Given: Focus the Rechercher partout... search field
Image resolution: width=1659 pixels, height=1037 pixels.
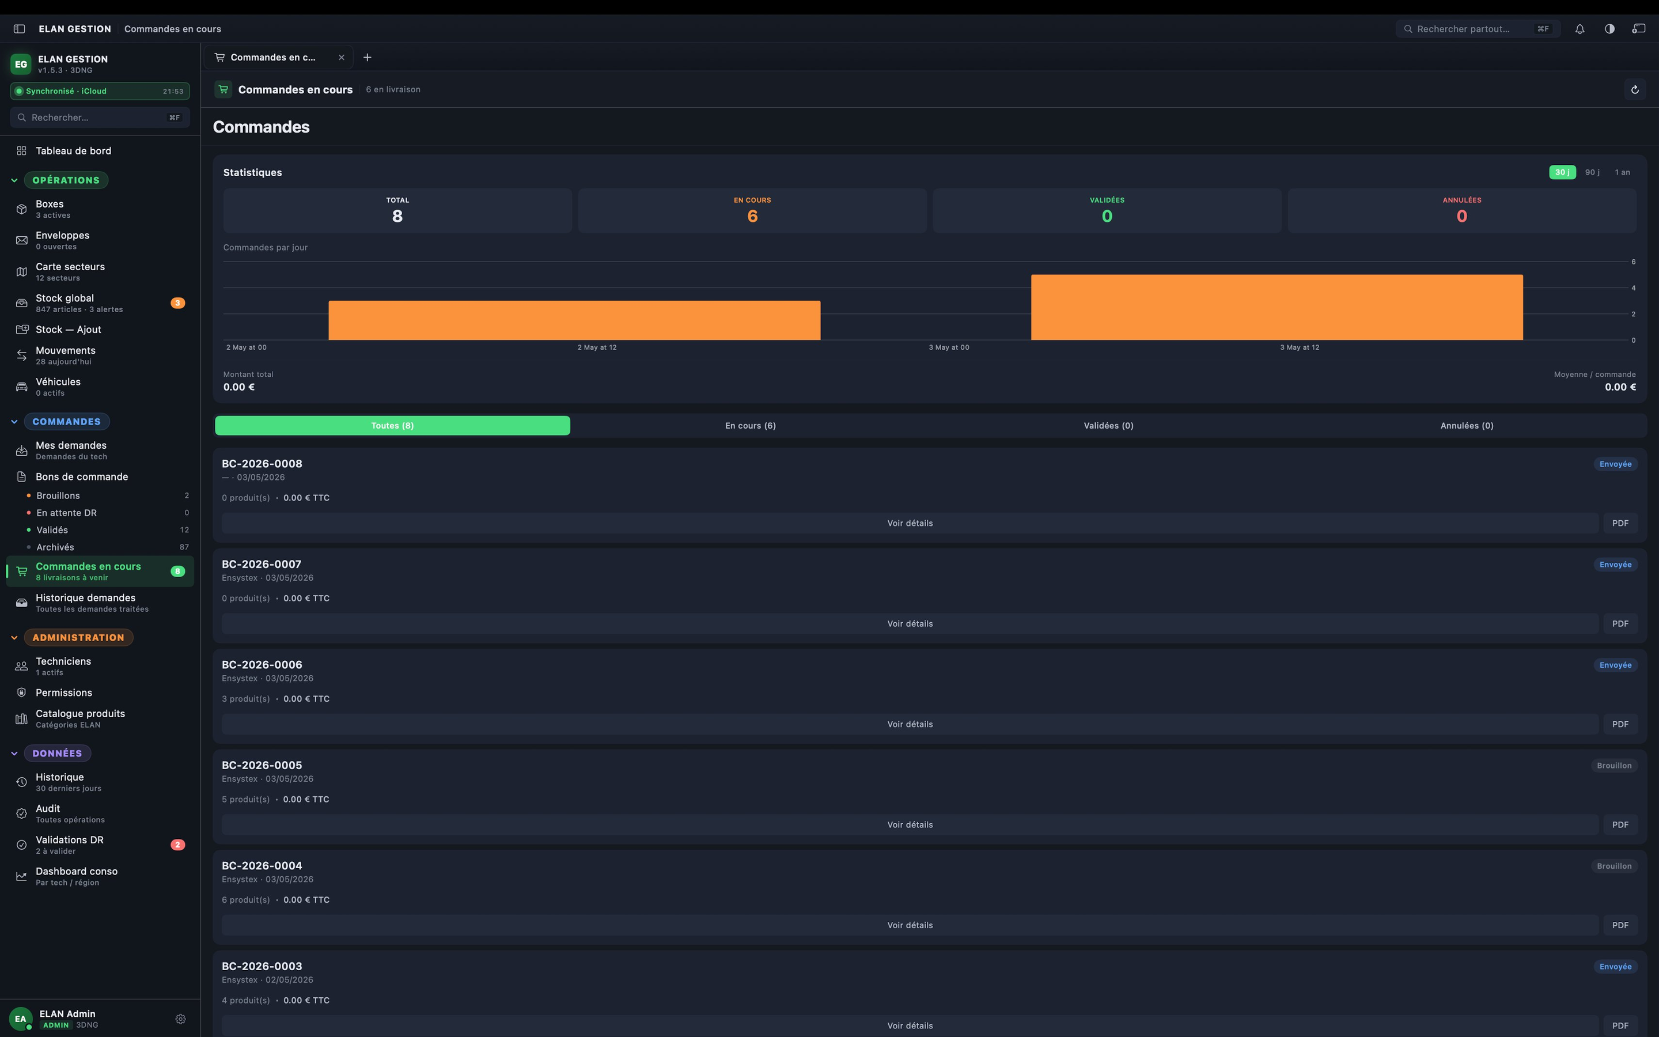Looking at the screenshot, I should point(1478,29).
